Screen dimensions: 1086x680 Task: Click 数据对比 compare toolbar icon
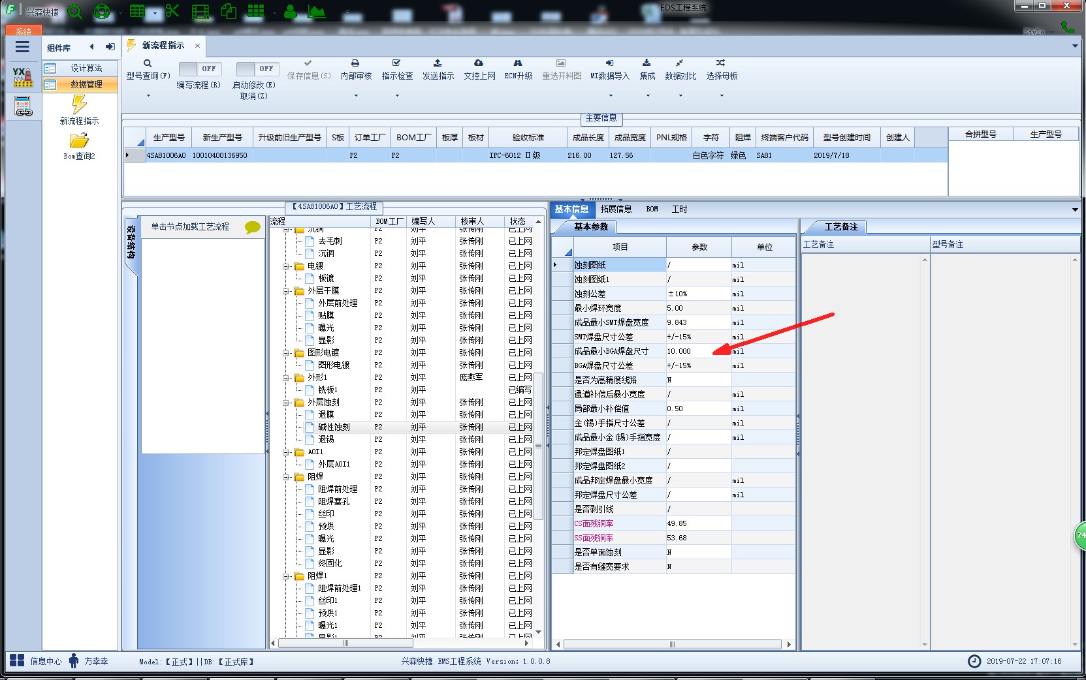680,63
